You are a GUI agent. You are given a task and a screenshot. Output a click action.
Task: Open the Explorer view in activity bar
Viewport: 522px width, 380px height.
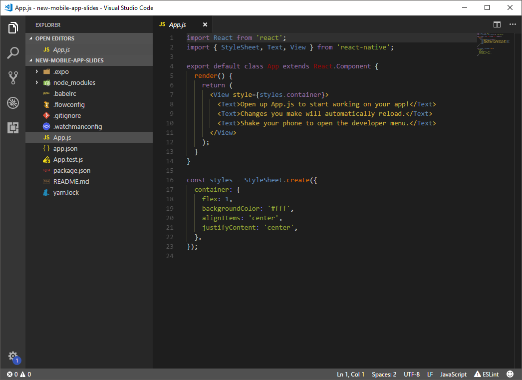(13, 27)
